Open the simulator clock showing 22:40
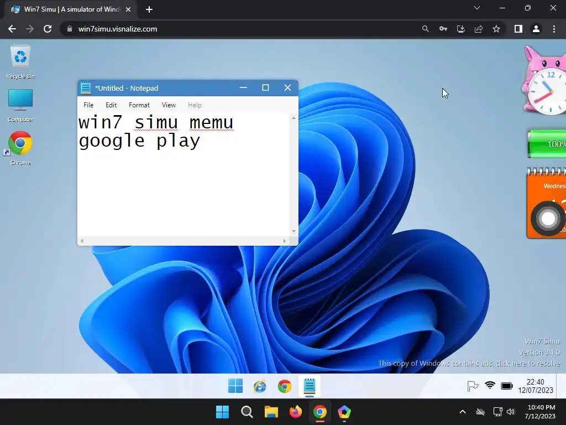Image resolution: width=566 pixels, height=425 pixels. click(536, 386)
